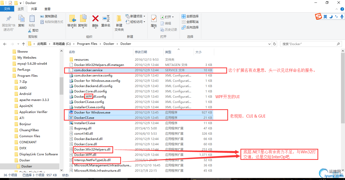The height and width of the screenshot is (180, 345).
Task: Click Docker for Windows.exe whale icon
Action: 71,112
